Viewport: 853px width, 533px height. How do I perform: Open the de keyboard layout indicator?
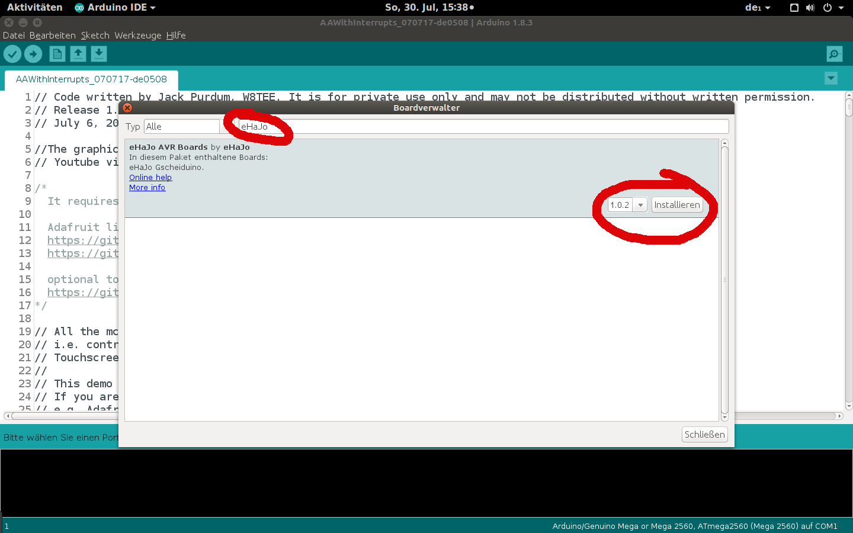(x=758, y=7)
